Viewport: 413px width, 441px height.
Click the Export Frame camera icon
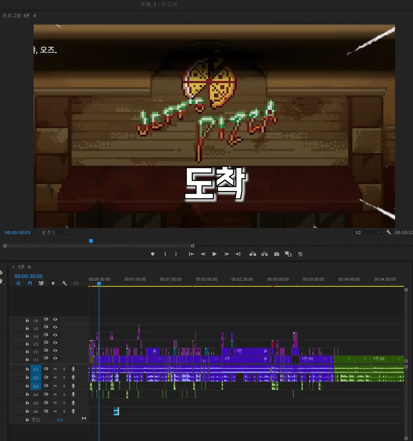click(x=276, y=254)
